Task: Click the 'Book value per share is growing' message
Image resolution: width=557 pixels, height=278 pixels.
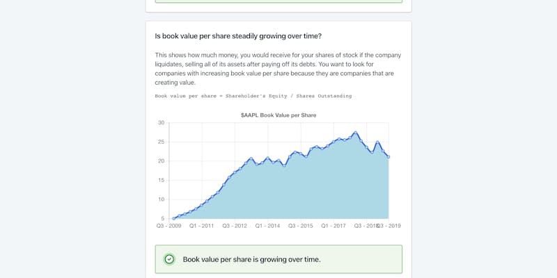Action: 251,259
